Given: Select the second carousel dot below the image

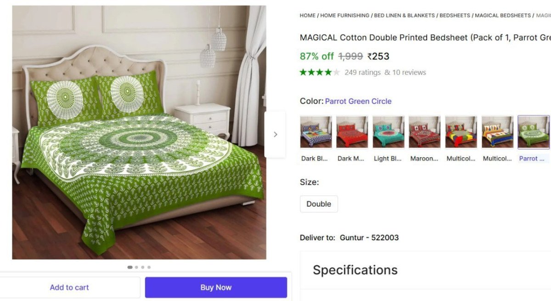Looking at the screenshot, I should click(x=136, y=267).
